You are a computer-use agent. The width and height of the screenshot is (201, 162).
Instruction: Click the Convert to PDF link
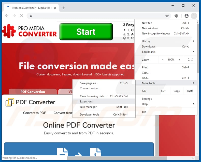(x=35, y=113)
